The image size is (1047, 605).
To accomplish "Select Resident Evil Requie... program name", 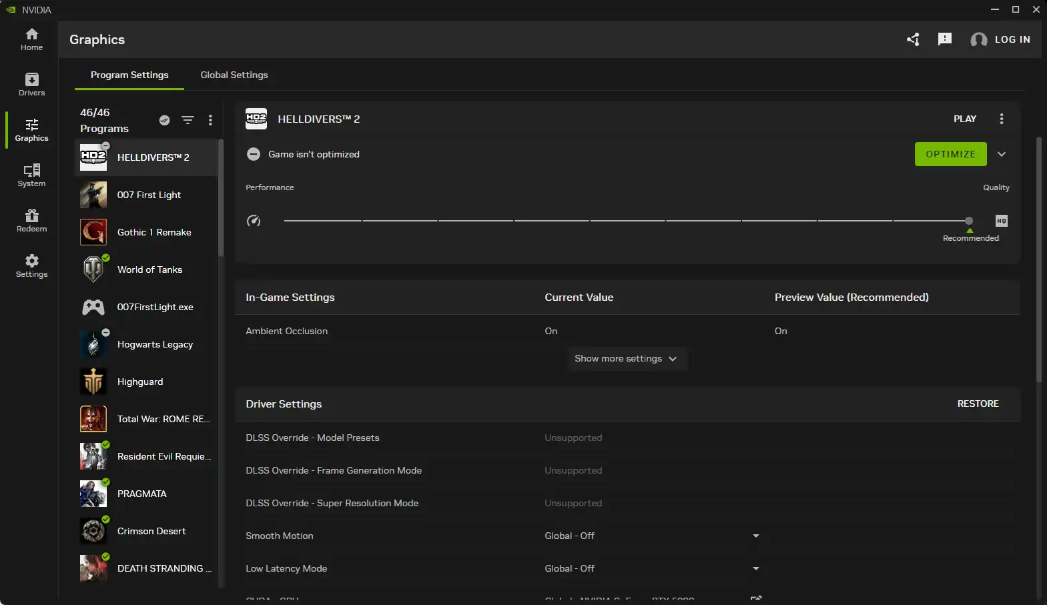I will coord(164,456).
